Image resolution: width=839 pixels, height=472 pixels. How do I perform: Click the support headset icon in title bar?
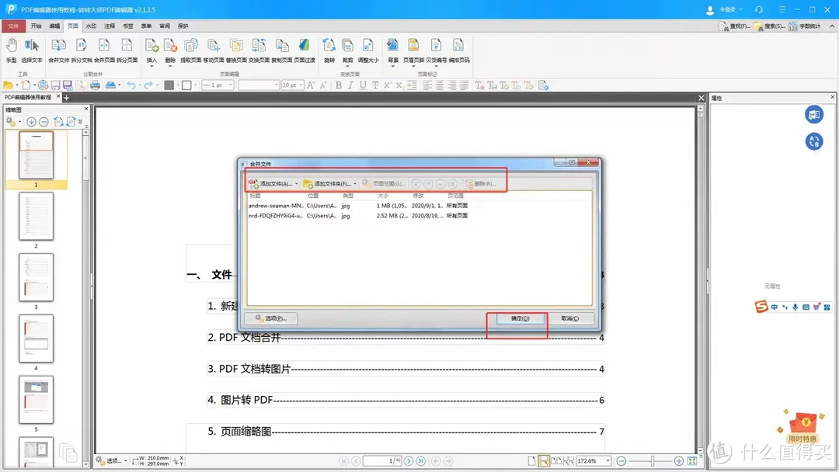coord(759,9)
